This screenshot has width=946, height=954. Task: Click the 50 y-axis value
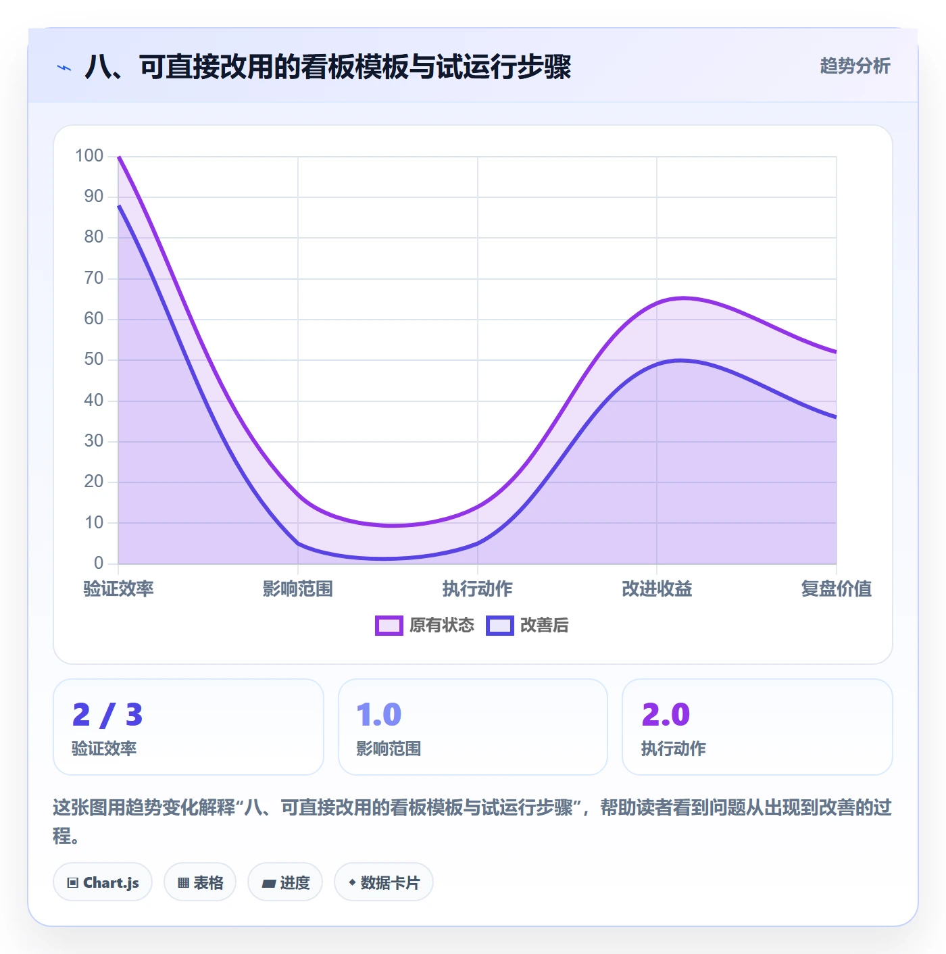pyautogui.click(x=94, y=359)
